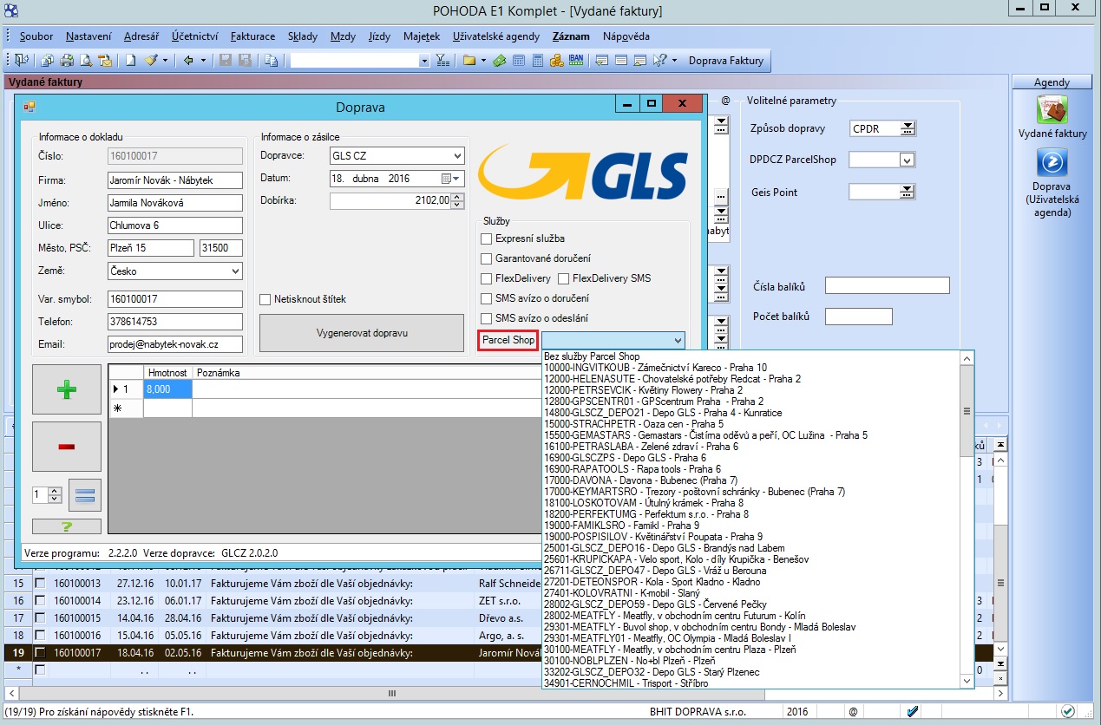The width and height of the screenshot is (1101, 725).
Task: Open the Dopravce GLS CZ dropdown
Action: click(x=457, y=156)
